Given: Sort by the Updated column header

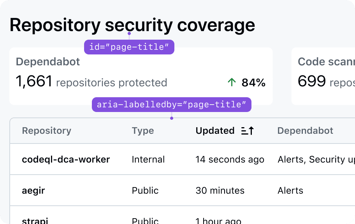Looking at the screenshot, I should [215, 131].
